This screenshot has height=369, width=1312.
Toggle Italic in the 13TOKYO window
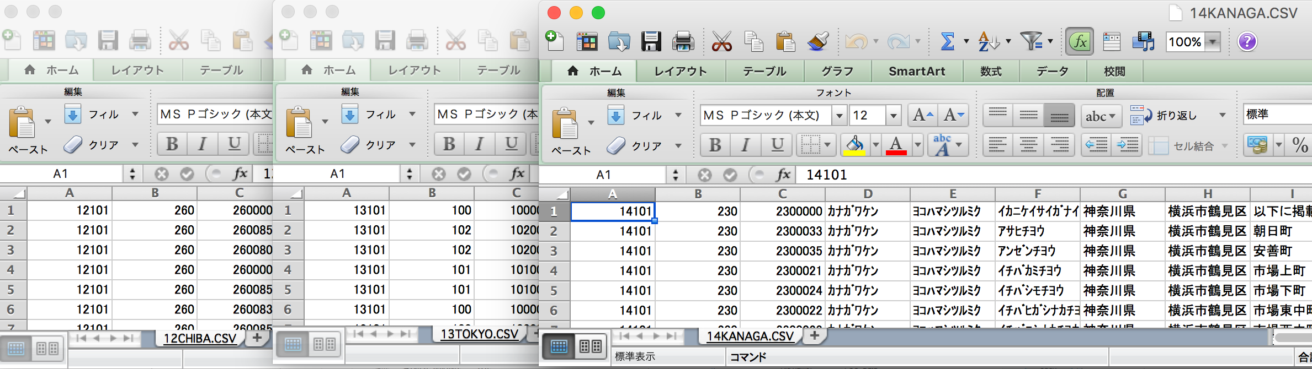(480, 144)
